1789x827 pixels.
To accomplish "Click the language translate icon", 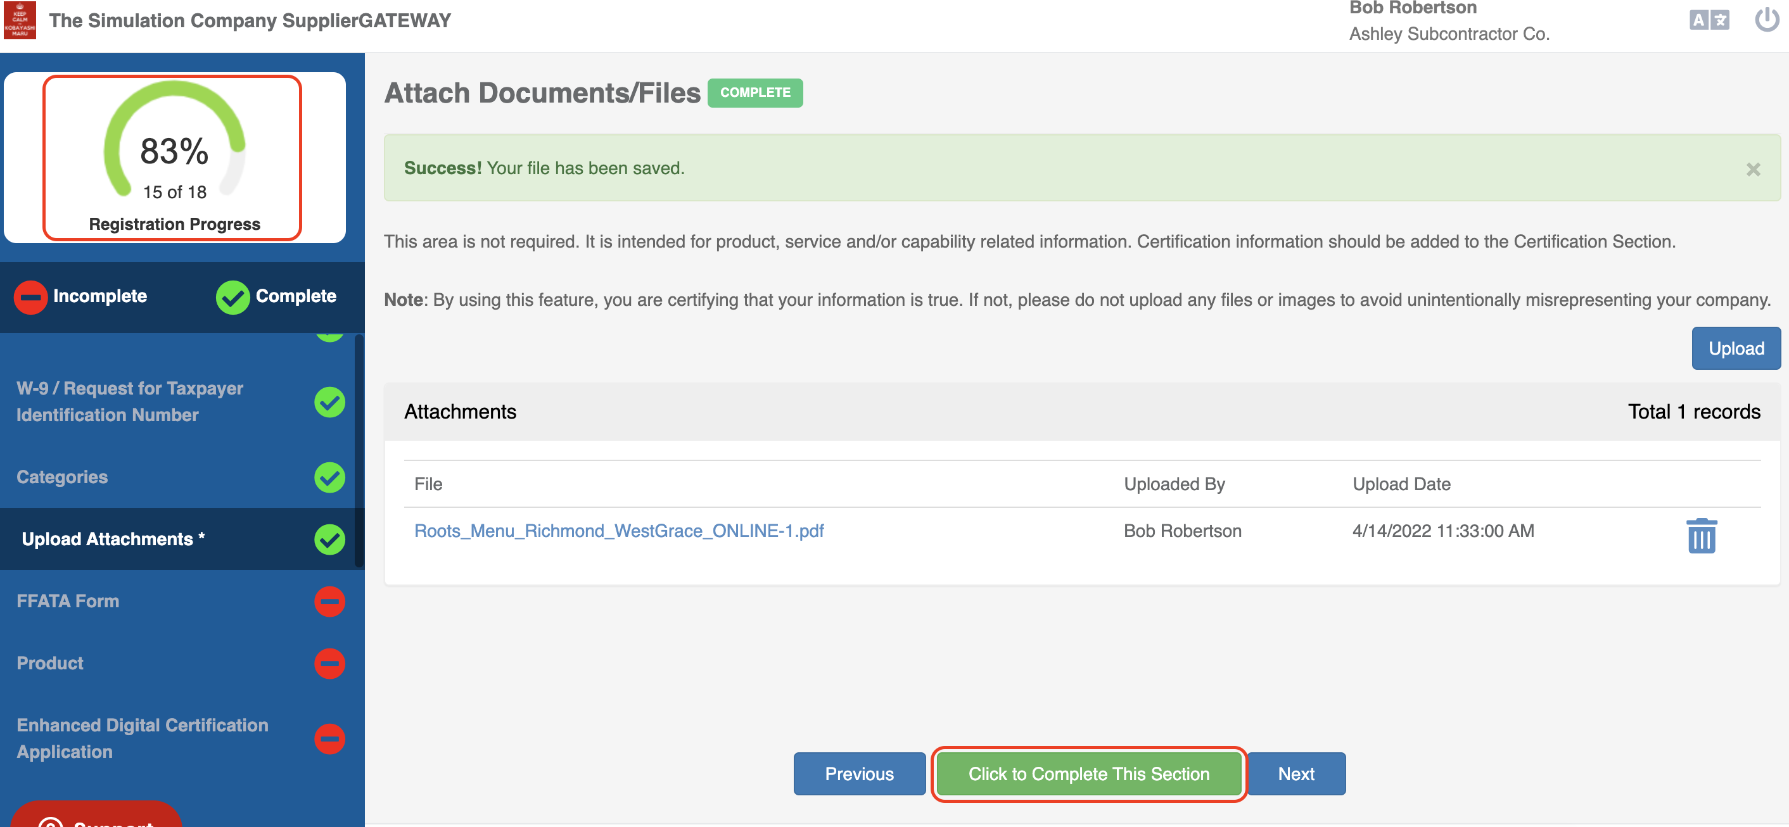I will click(1709, 20).
